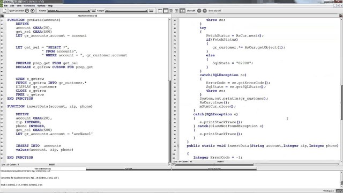
Task: Click the 'System.out.println(gr_customer);' Java line
Action: 234,99
